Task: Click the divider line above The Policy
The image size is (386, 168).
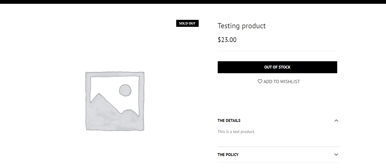Action: [x=278, y=147]
